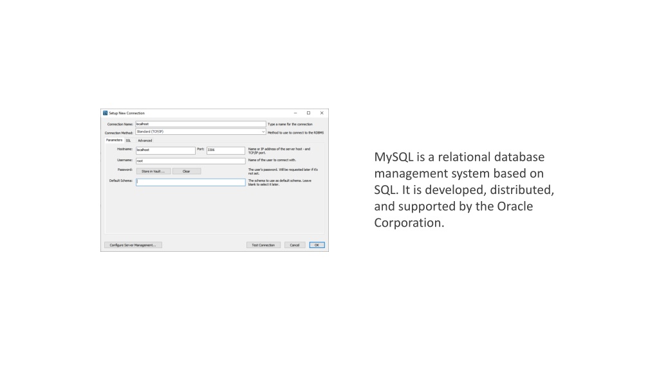Close the Setup New Connection dialog
This screenshot has width=659, height=370.
322,113
